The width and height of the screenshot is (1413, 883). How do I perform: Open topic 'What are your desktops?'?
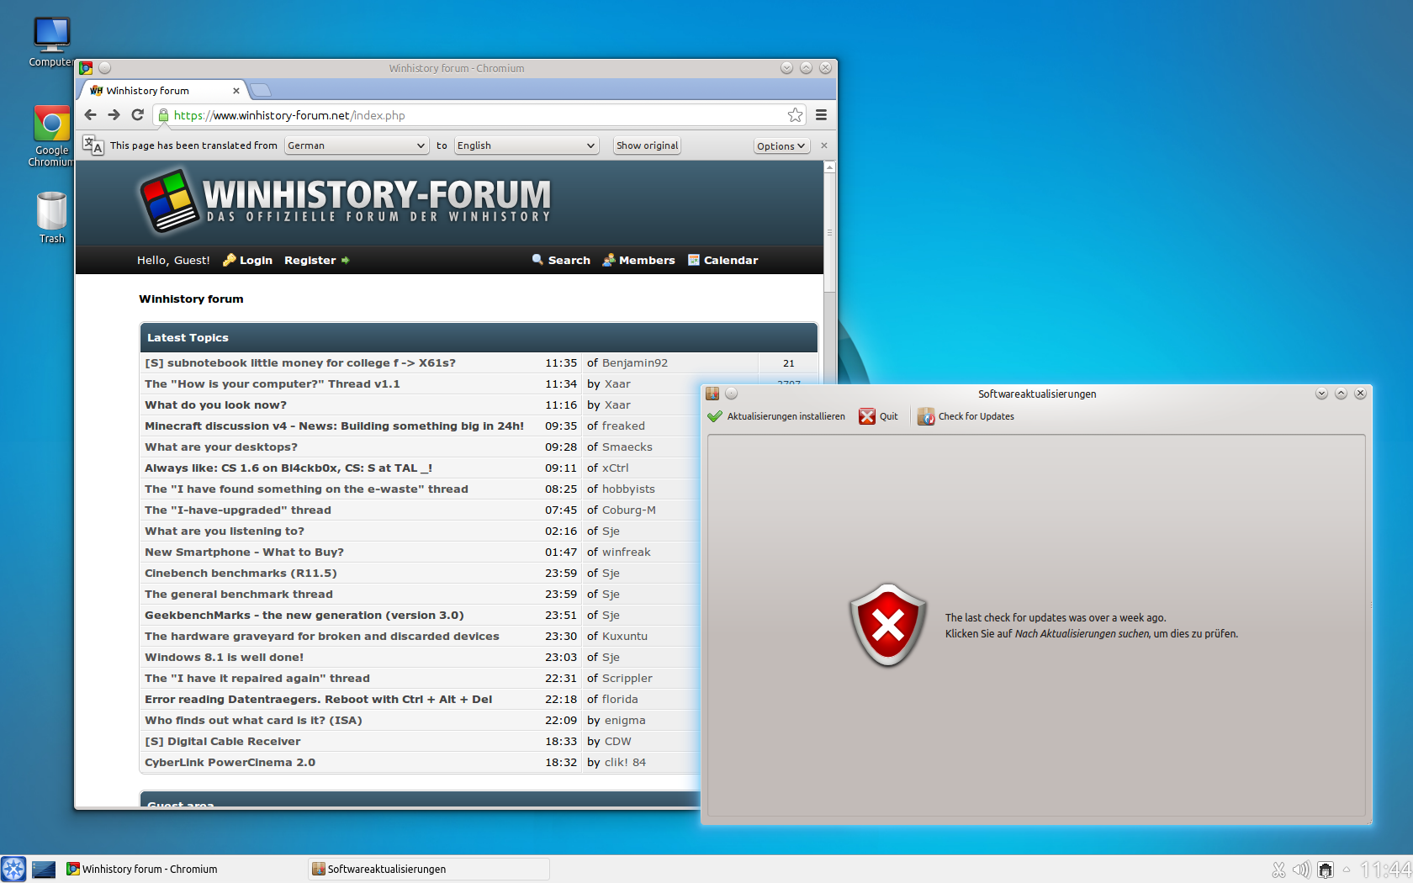(221, 447)
